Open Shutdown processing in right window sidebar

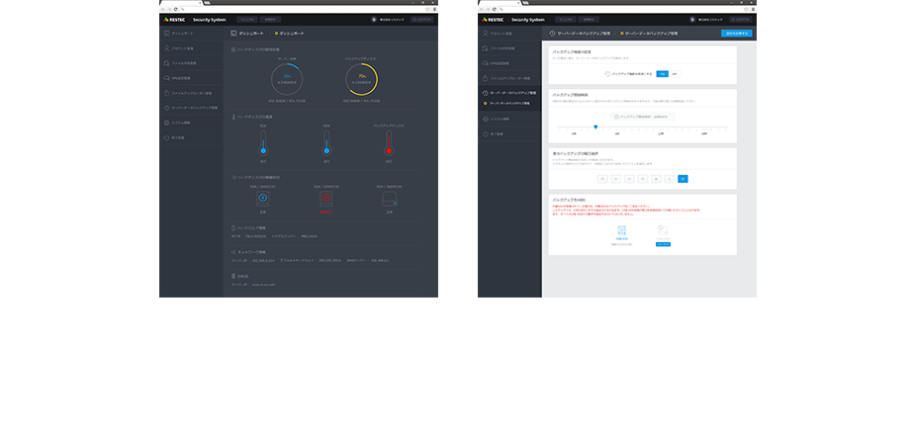click(510, 133)
